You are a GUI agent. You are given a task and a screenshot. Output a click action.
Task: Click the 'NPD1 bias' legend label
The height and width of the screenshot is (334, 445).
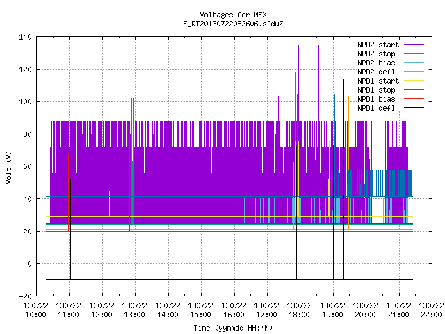pyautogui.click(x=376, y=99)
